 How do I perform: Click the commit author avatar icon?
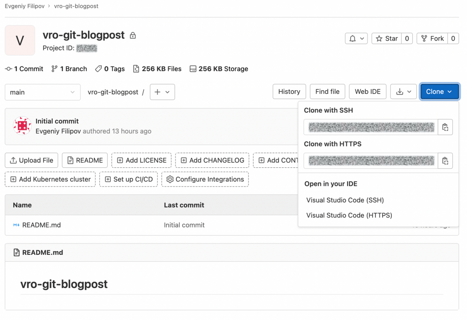pyautogui.click(x=22, y=126)
